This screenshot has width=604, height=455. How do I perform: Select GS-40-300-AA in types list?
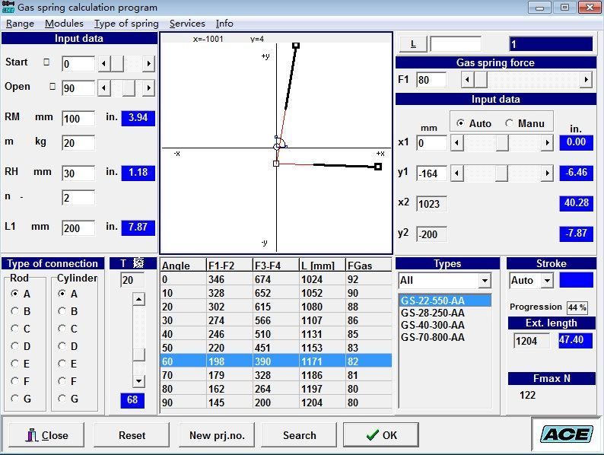[x=445, y=325]
